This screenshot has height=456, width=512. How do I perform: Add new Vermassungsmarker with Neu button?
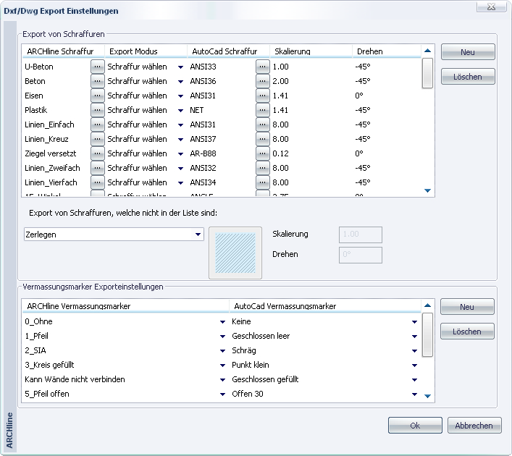(467, 307)
